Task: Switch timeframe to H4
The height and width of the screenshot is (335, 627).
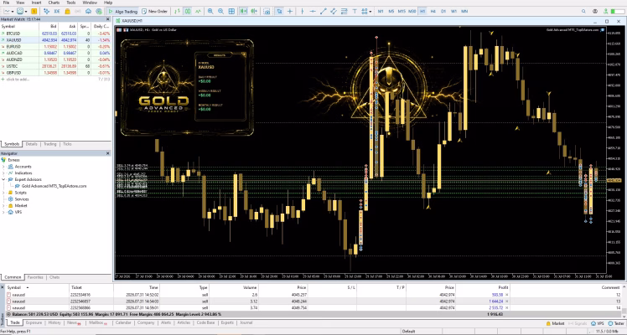Action: point(433,11)
